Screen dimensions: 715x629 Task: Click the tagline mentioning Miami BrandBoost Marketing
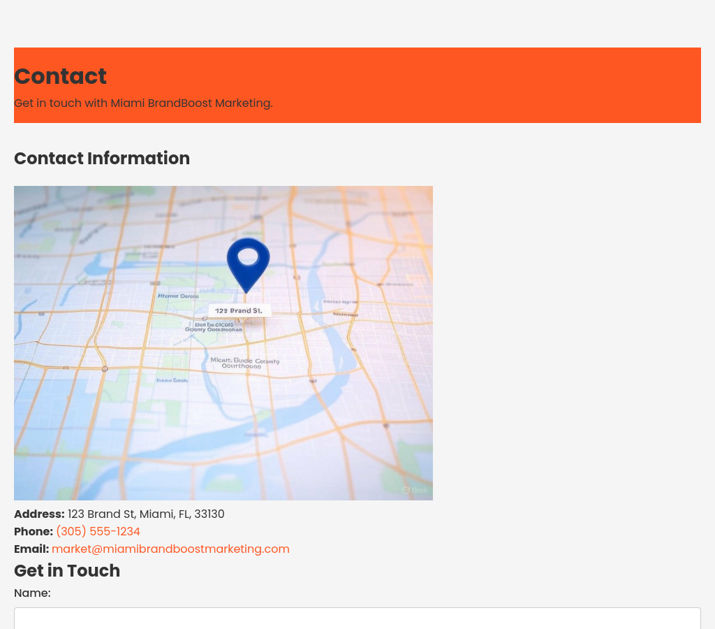pos(143,103)
